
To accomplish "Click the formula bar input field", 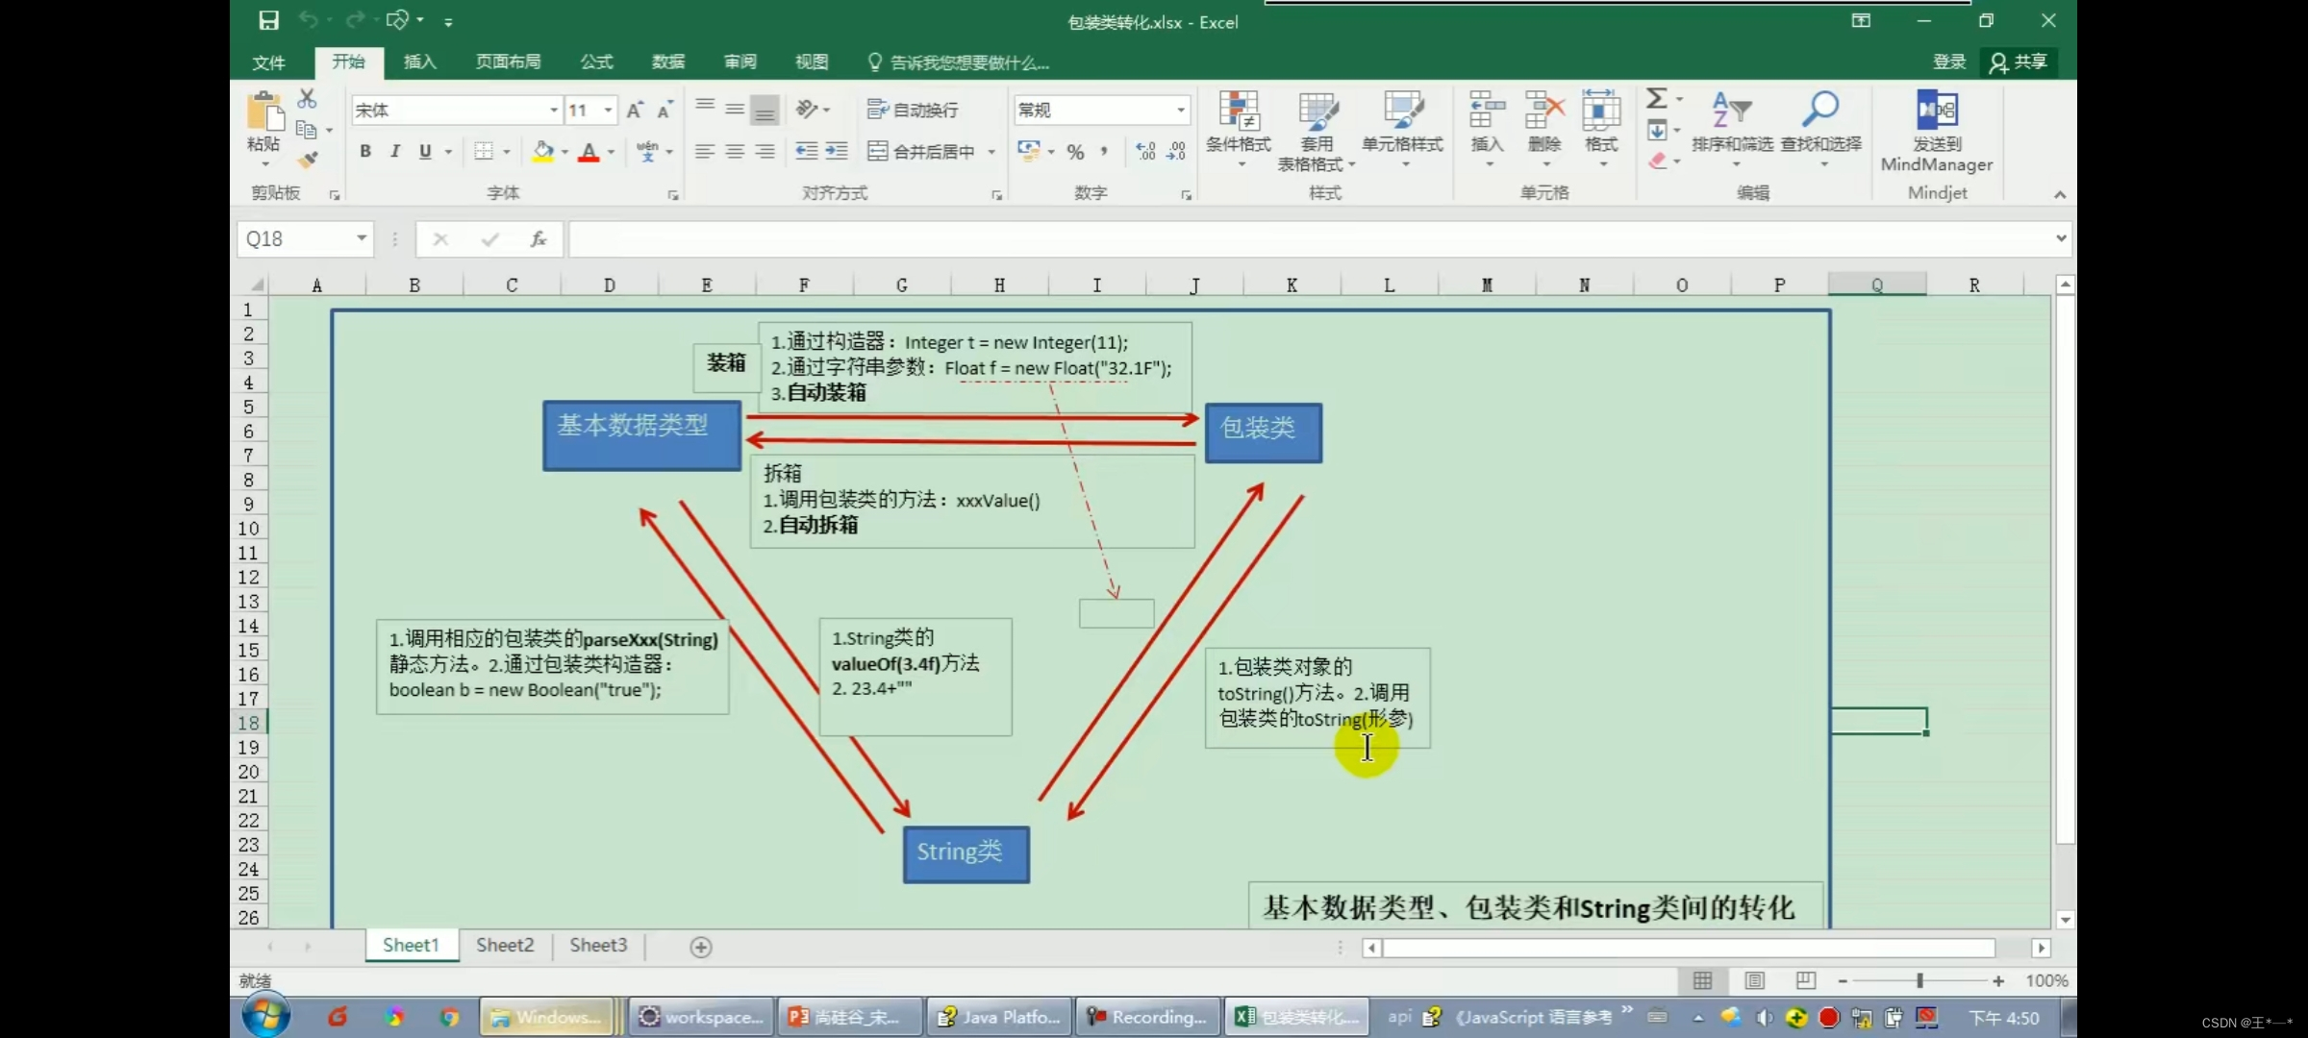I will pos(1308,238).
